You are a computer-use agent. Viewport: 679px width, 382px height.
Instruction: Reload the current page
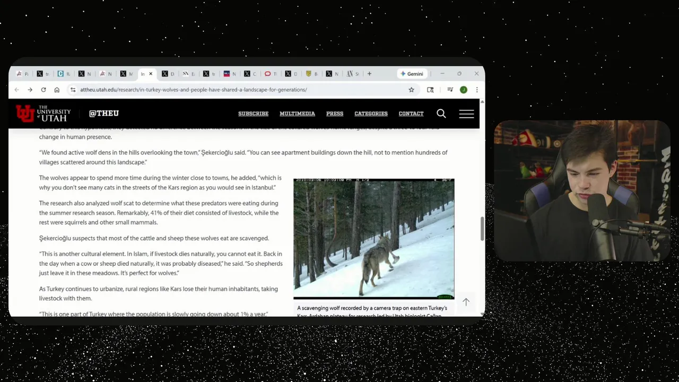(43, 90)
